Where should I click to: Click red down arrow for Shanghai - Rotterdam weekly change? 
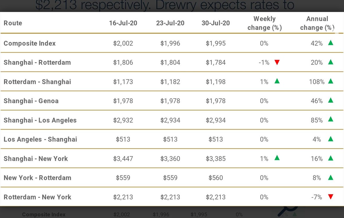(277, 62)
